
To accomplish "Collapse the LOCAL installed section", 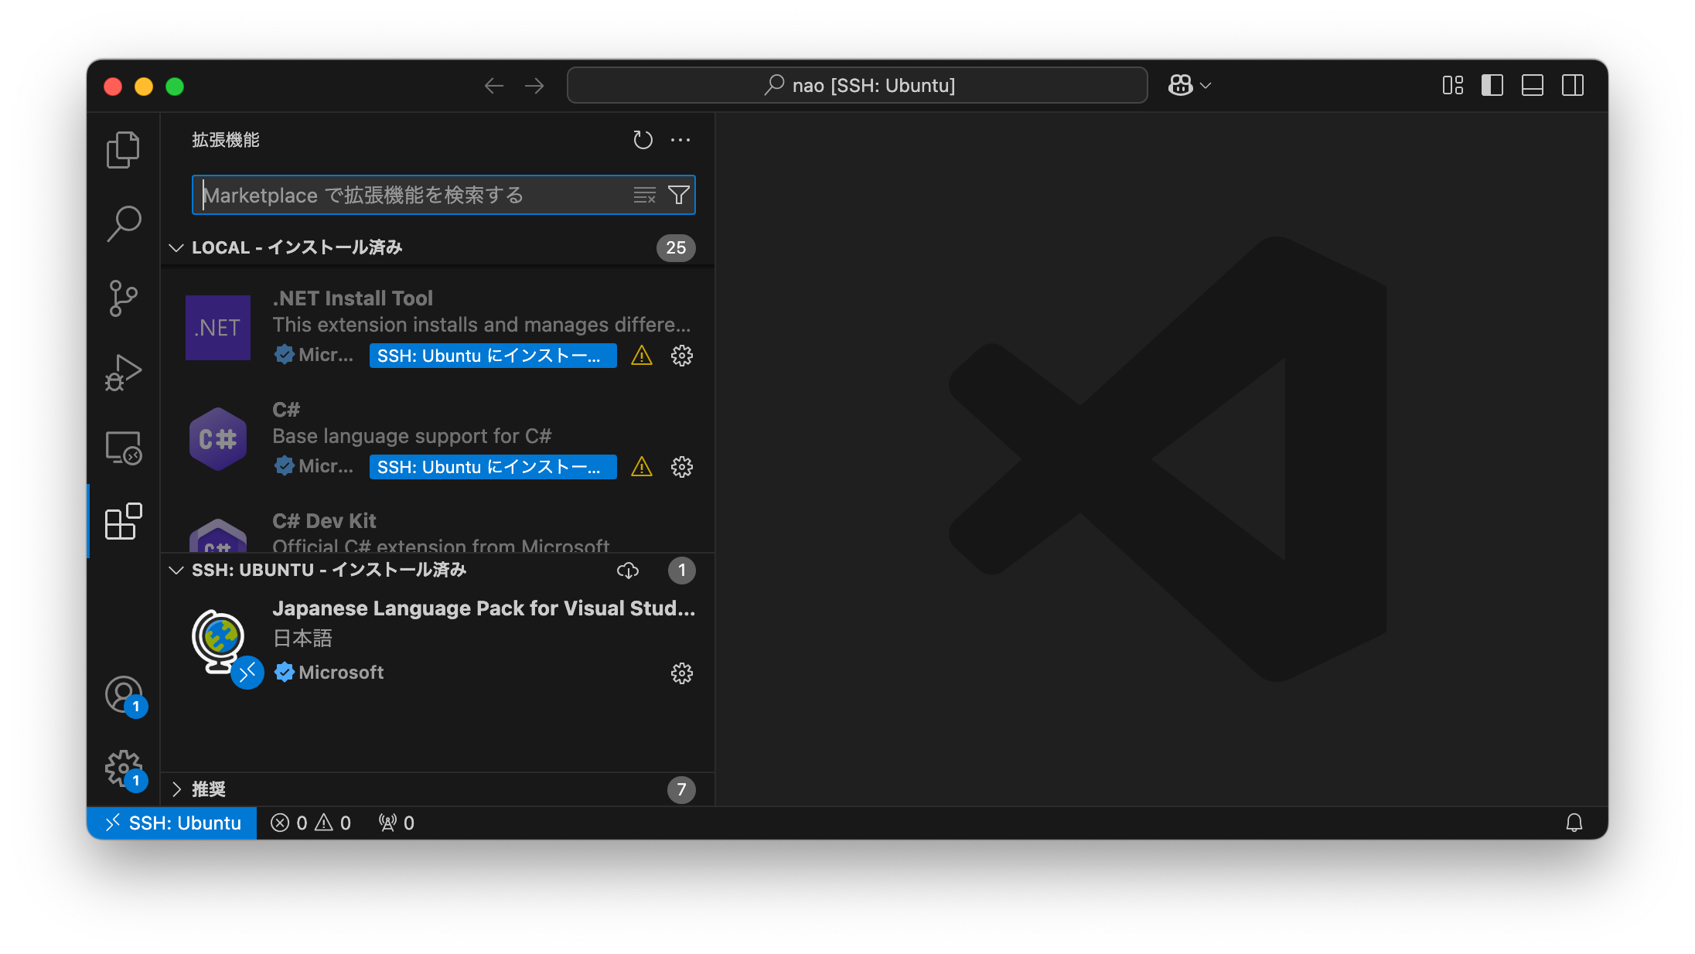I will click(176, 248).
